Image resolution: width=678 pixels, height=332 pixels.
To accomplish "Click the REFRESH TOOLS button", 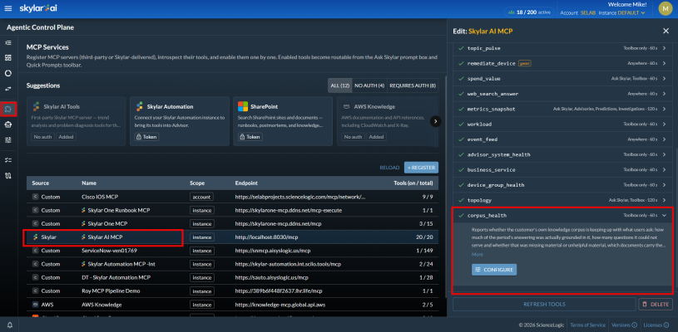I will 544,304.
